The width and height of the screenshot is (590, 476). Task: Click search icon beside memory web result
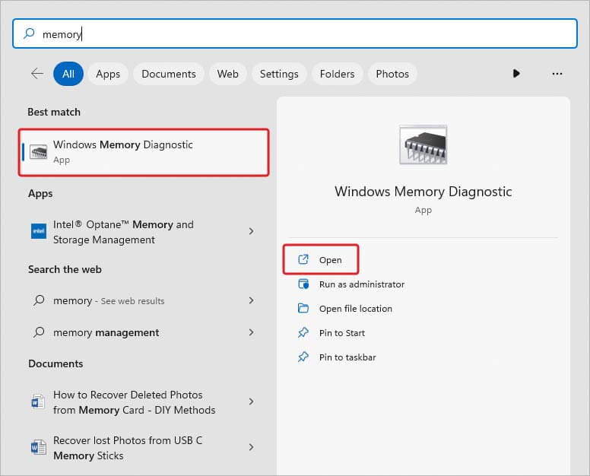(39, 300)
